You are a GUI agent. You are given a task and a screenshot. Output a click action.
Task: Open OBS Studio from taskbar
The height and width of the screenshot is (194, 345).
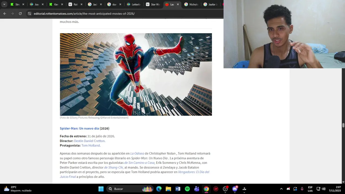coord(225,189)
